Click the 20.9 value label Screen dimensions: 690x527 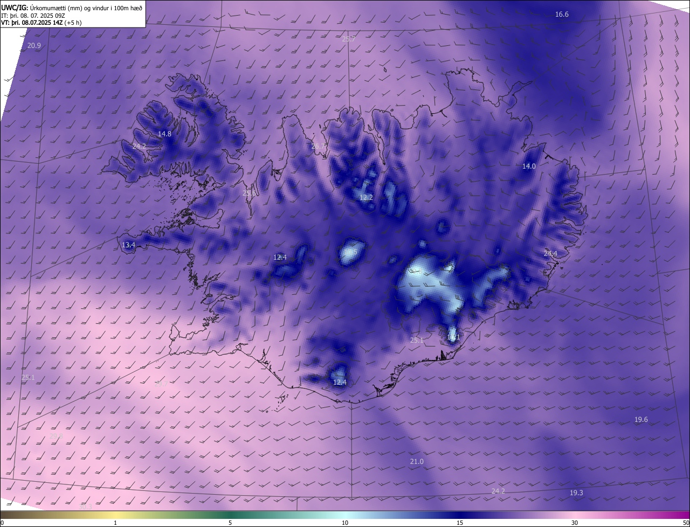click(x=34, y=46)
